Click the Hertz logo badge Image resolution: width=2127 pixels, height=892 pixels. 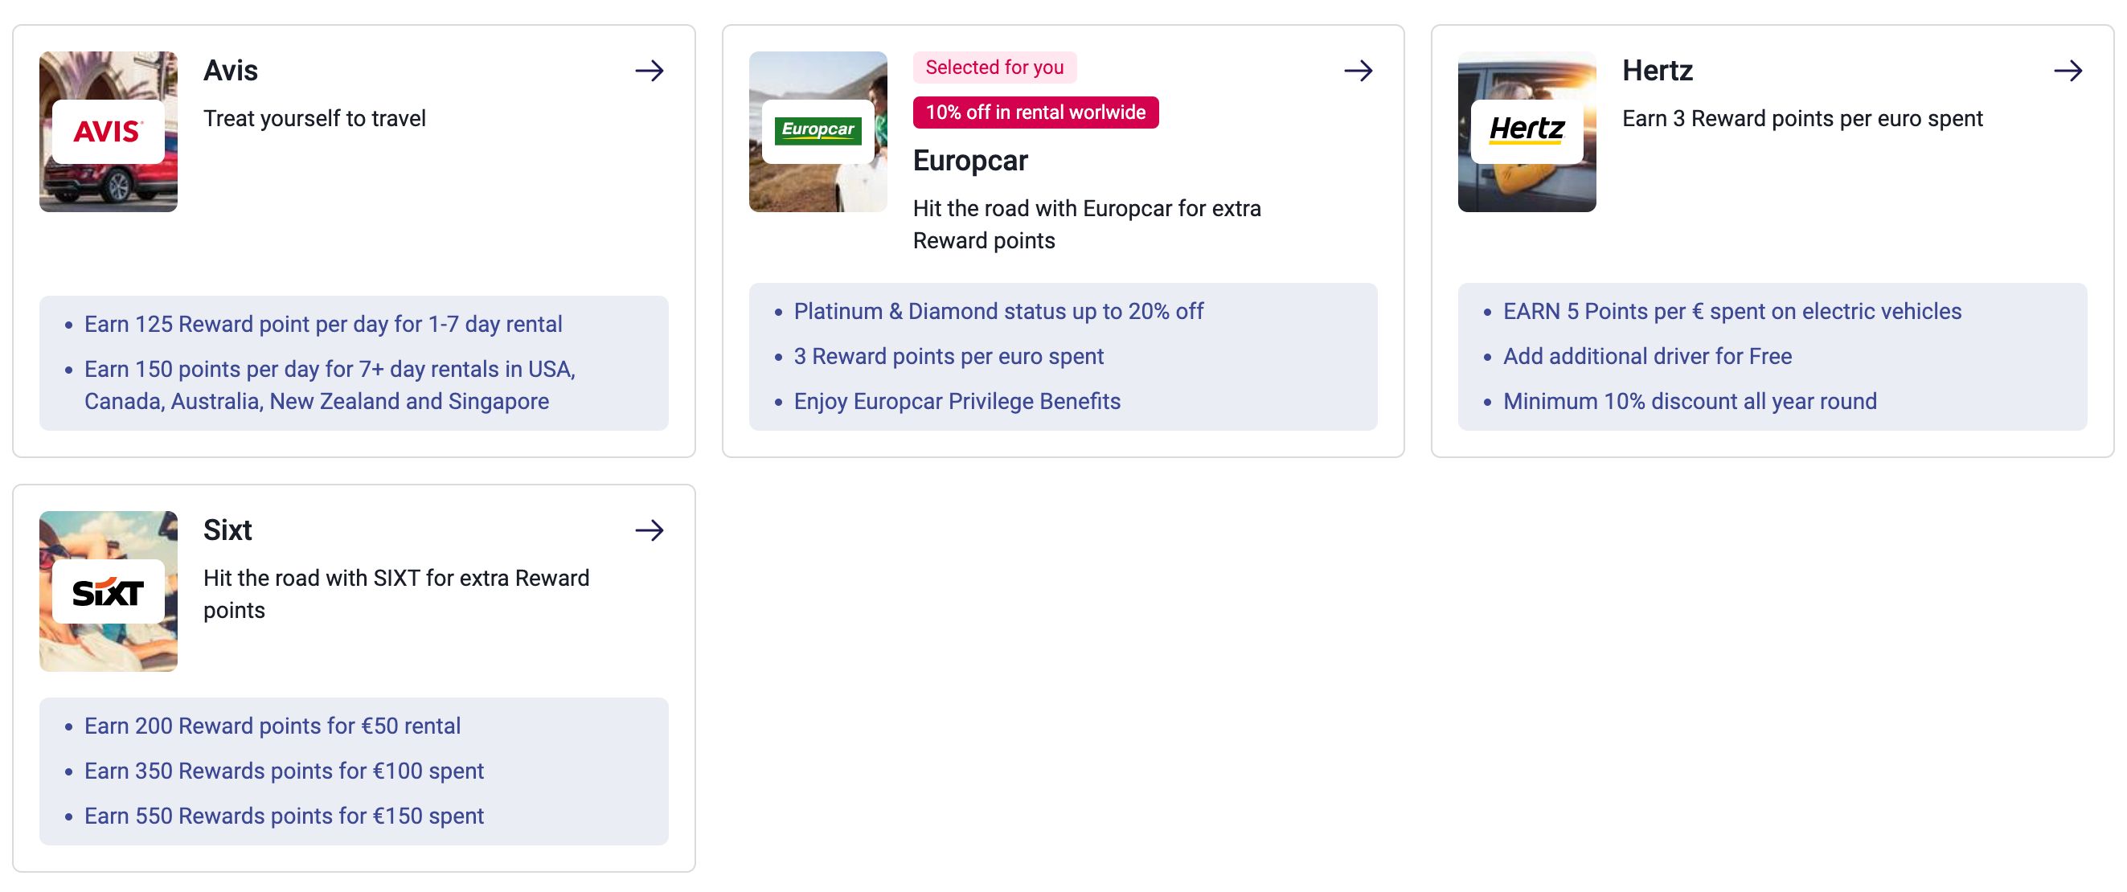pyautogui.click(x=1526, y=130)
